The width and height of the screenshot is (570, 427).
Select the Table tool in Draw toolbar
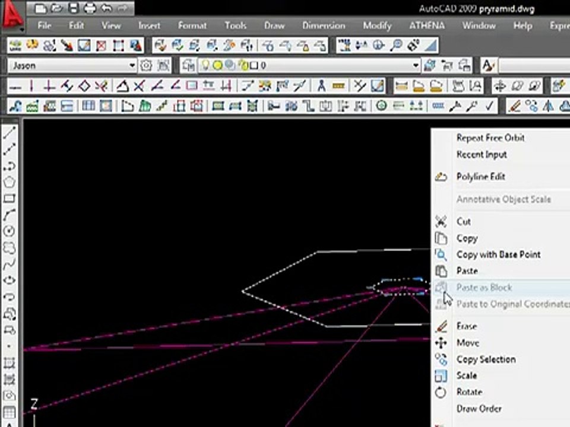(x=9, y=413)
